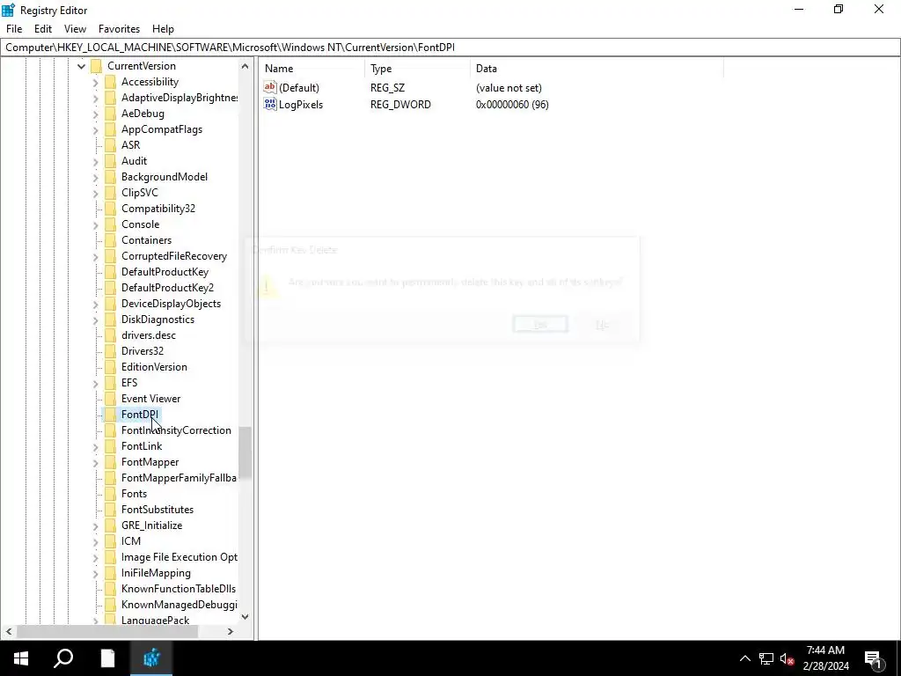Click the FontMapper folder icon
This screenshot has width=901, height=676.
point(110,462)
